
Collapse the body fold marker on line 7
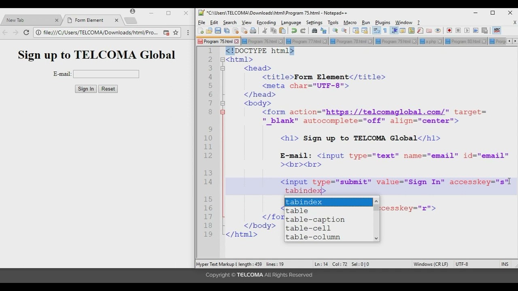223,103
